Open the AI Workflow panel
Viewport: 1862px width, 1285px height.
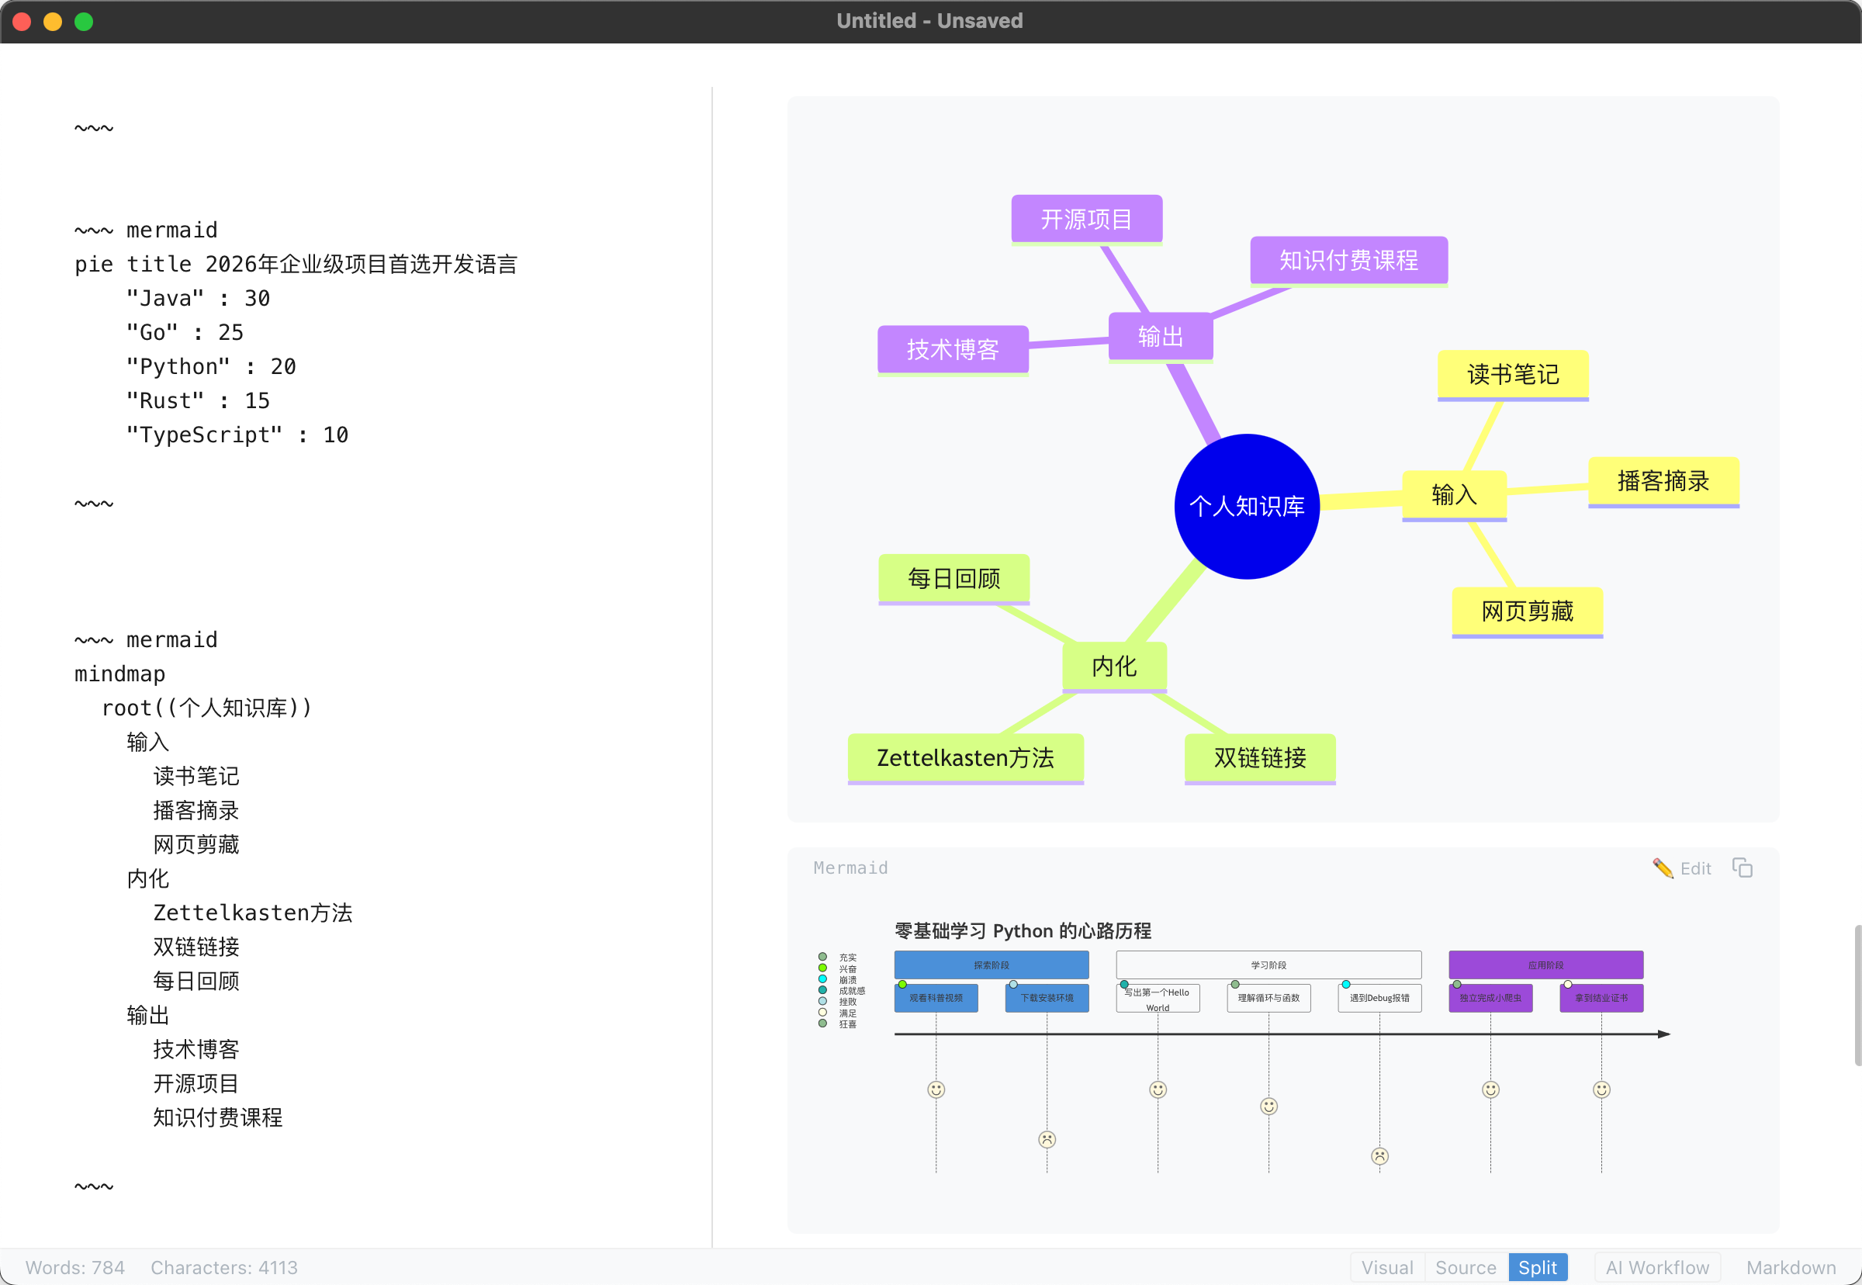(x=1656, y=1267)
